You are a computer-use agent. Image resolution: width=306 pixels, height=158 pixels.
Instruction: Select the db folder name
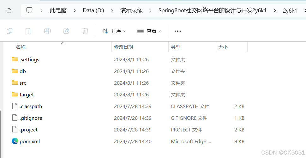coord(23,71)
